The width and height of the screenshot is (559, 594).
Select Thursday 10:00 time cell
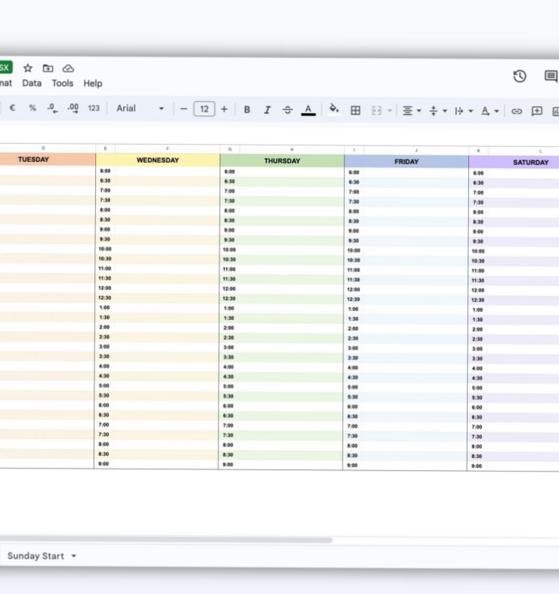click(229, 249)
